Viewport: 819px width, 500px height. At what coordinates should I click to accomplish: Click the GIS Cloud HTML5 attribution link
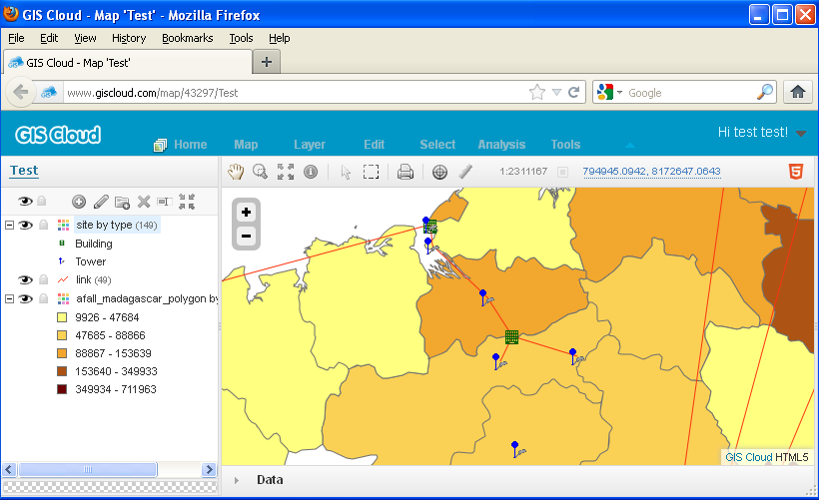(766, 457)
